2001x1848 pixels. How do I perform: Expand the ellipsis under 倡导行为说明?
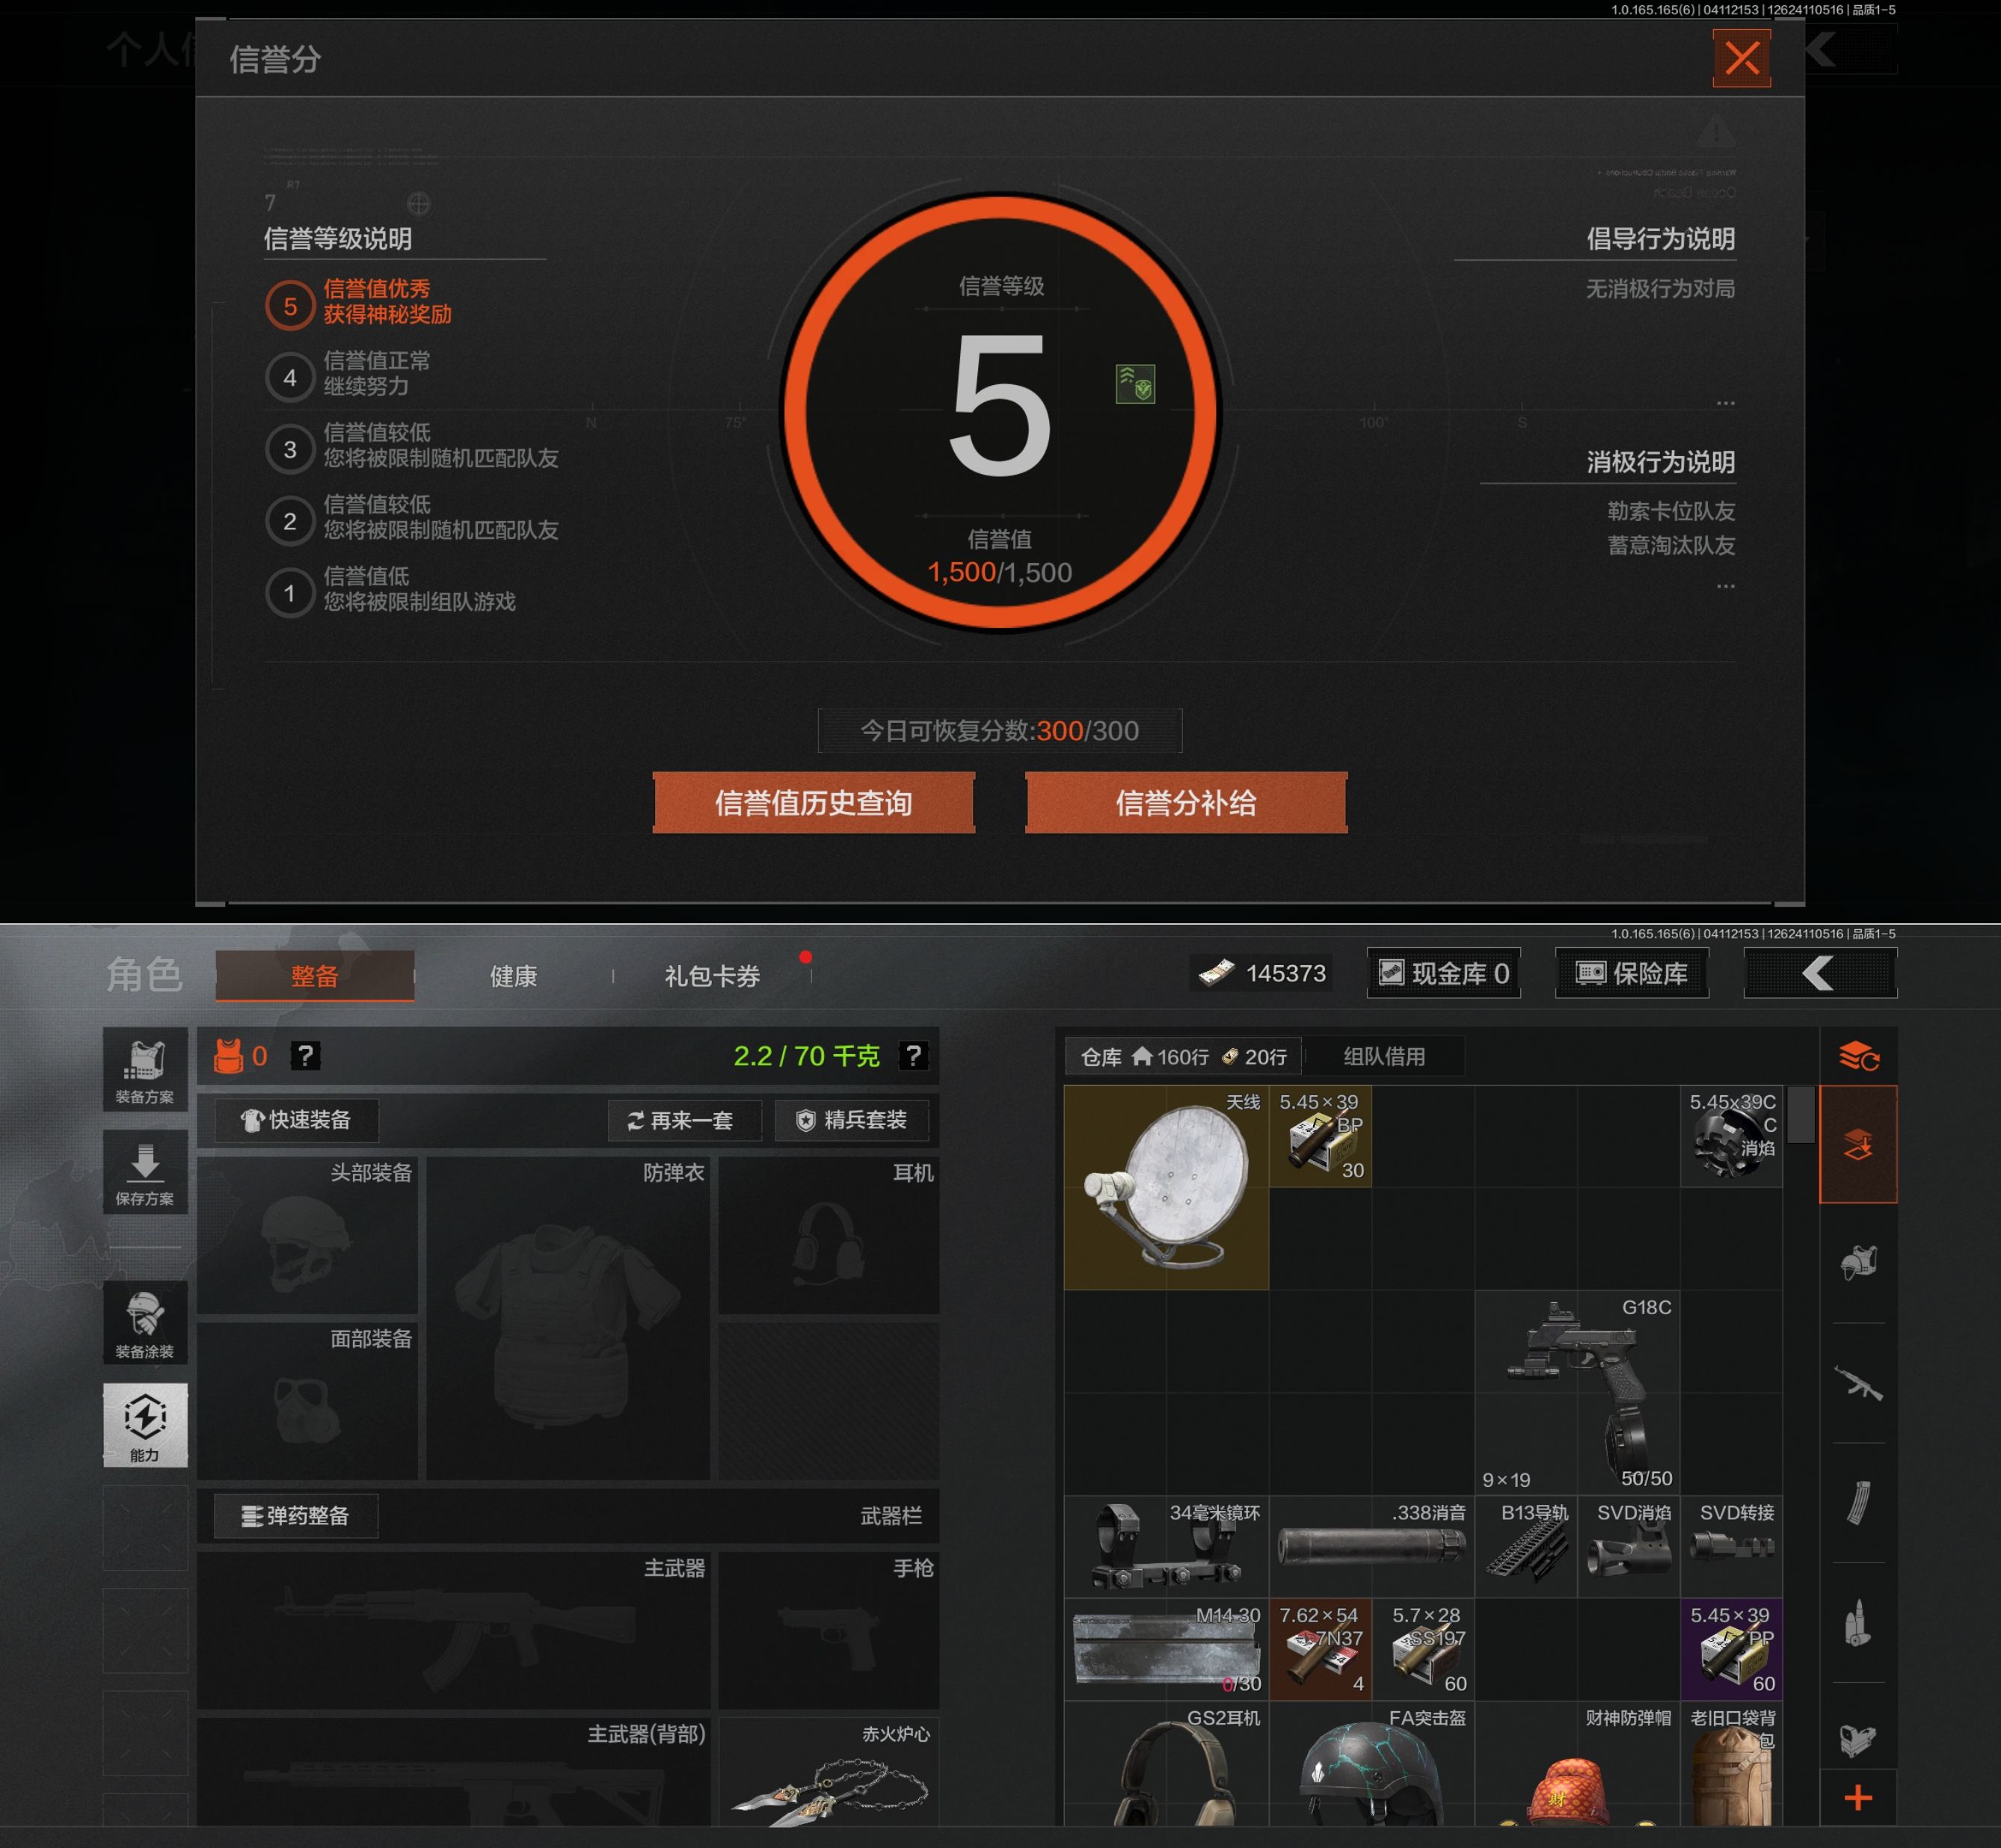pos(1725,403)
